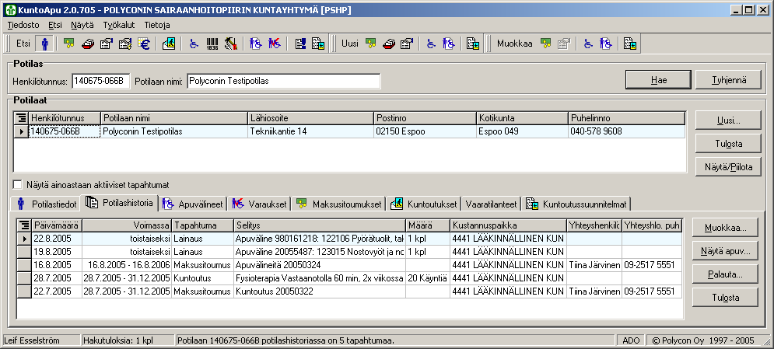774x349 pixels.
Task: Click the Muokkaa... button beside history table
Action: [x=725, y=228]
